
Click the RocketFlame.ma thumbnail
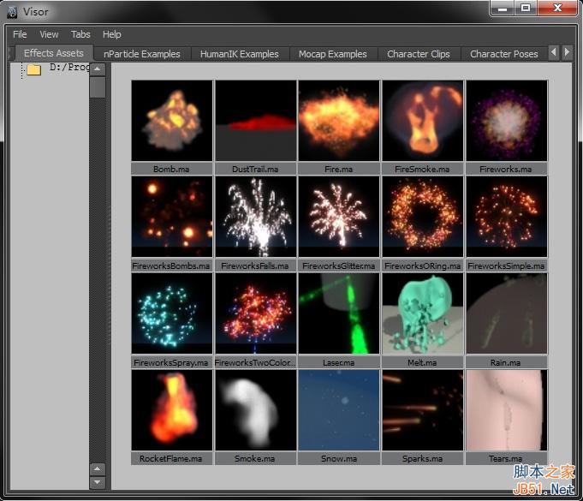(x=172, y=410)
